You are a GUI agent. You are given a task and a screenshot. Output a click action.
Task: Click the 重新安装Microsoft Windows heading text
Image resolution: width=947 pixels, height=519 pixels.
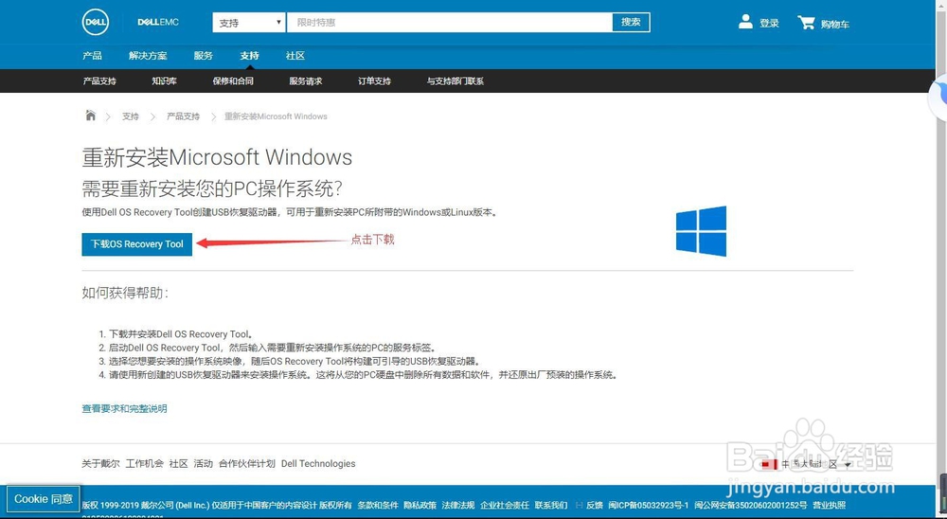217,157
